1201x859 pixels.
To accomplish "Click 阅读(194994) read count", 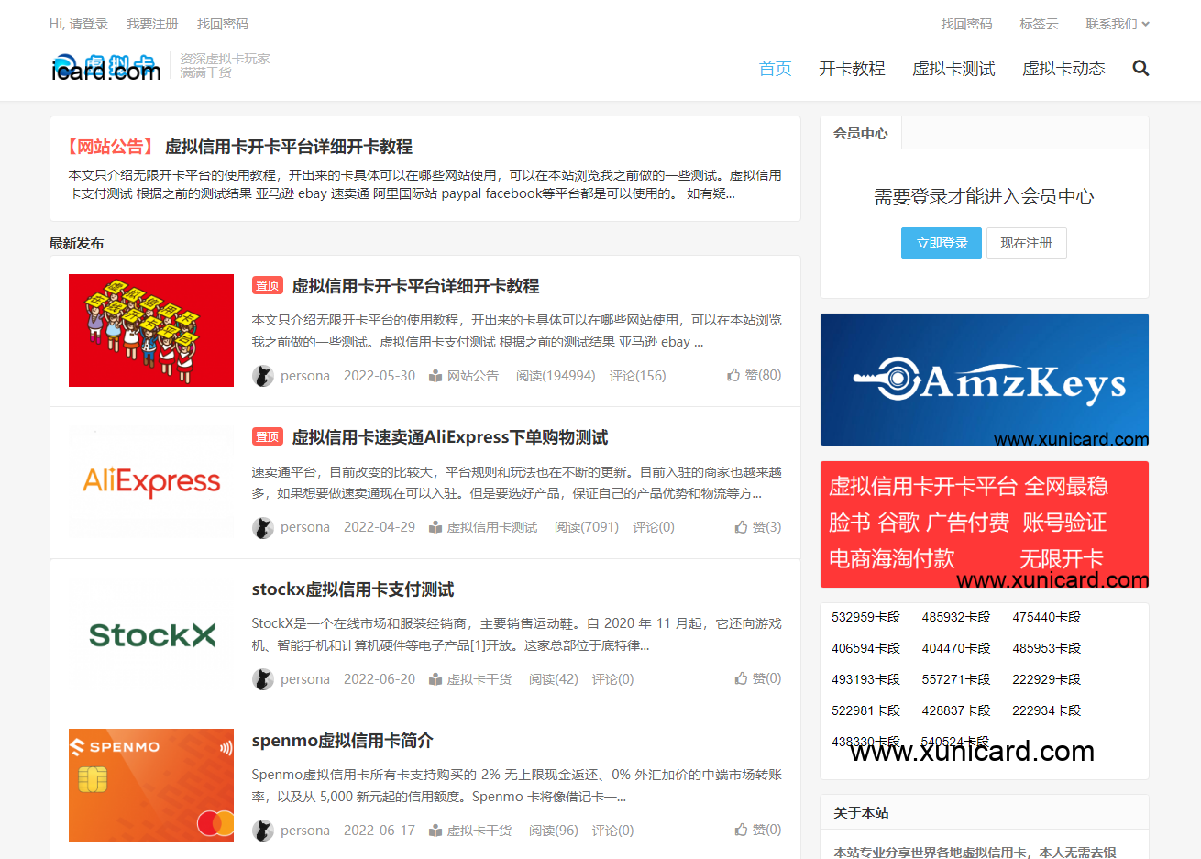I will 556,376.
